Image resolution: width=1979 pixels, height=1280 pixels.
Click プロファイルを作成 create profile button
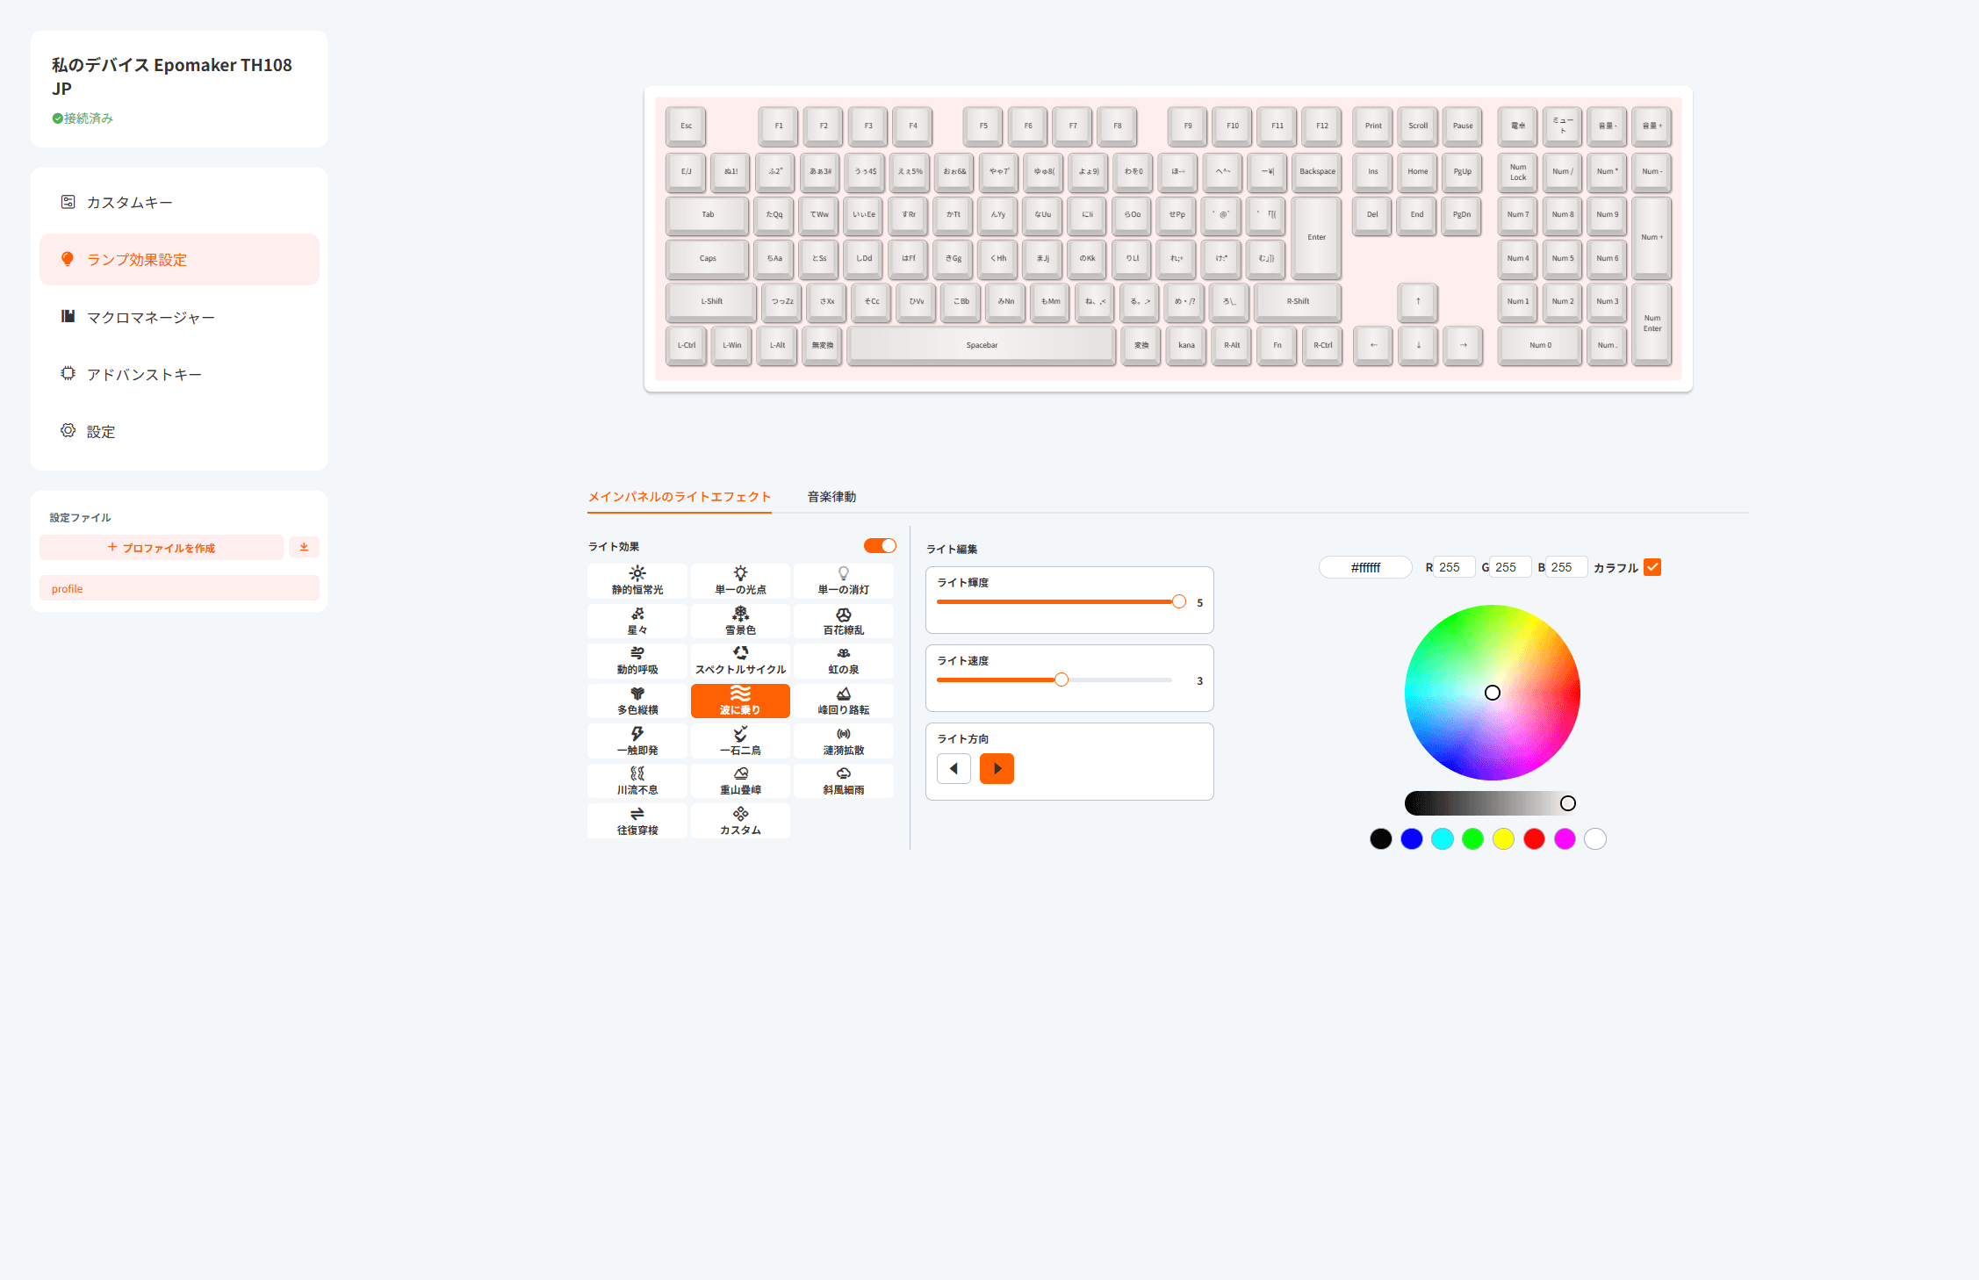point(162,547)
